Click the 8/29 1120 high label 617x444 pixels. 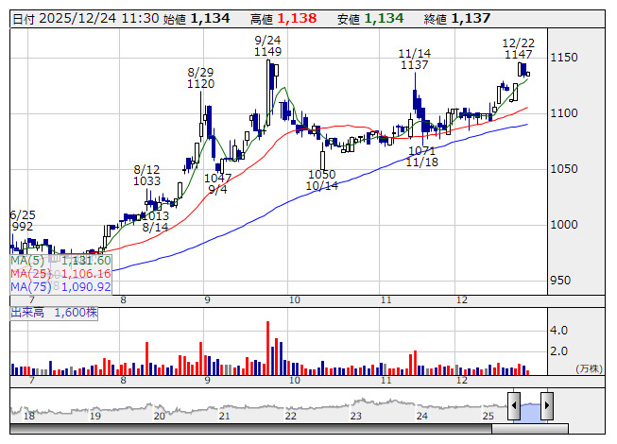pos(200,77)
